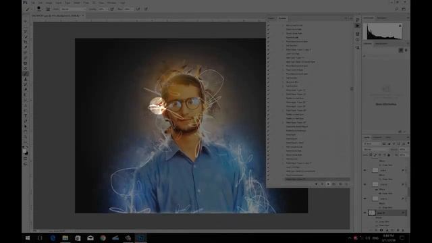Open the brush preset picker in options bar
The height and width of the screenshot is (243, 432).
[x=39, y=9]
